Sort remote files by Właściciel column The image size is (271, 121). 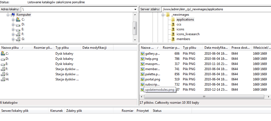pyautogui.click(x=261, y=48)
